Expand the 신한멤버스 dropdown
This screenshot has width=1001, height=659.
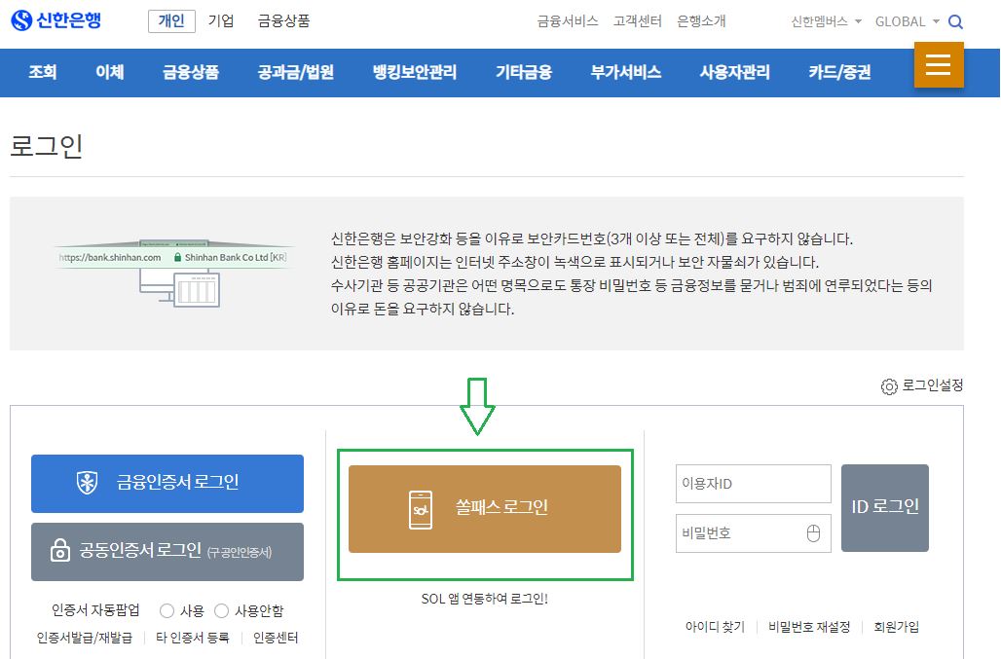coord(826,21)
